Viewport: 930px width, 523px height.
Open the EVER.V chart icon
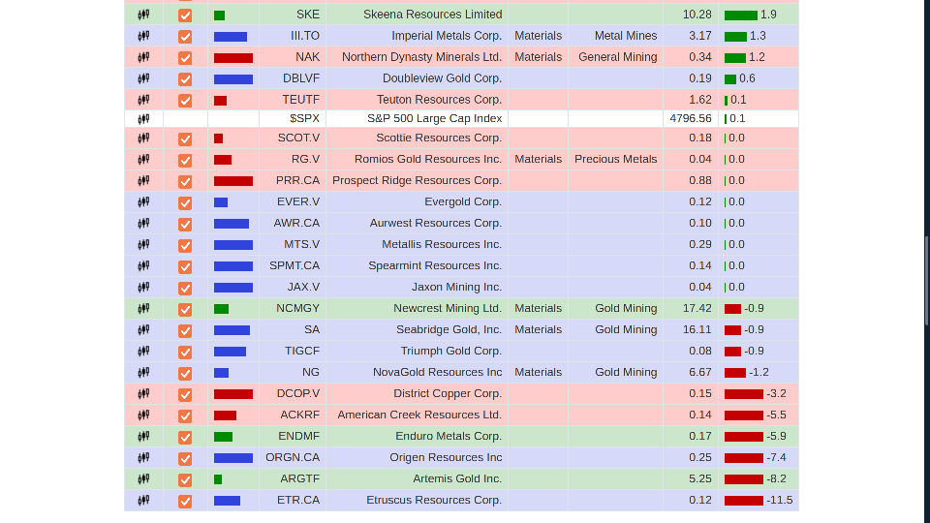tap(143, 201)
